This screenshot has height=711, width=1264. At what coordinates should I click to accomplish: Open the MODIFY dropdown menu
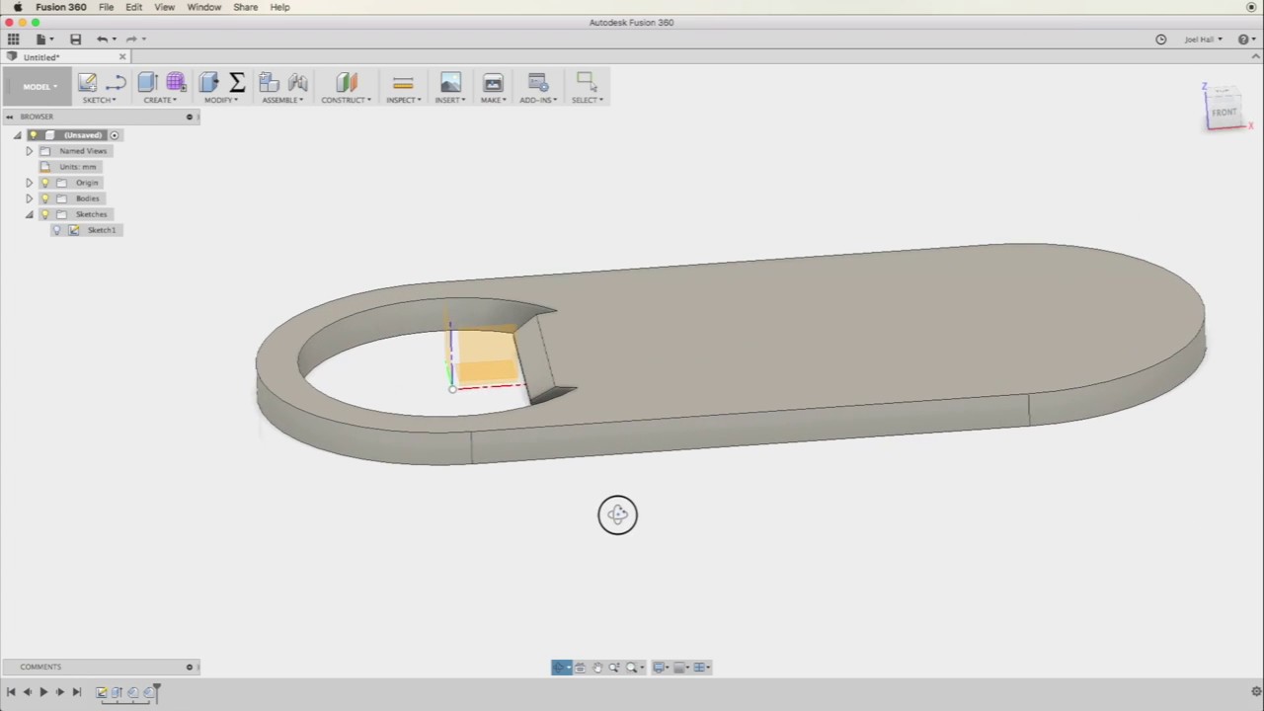pyautogui.click(x=220, y=100)
